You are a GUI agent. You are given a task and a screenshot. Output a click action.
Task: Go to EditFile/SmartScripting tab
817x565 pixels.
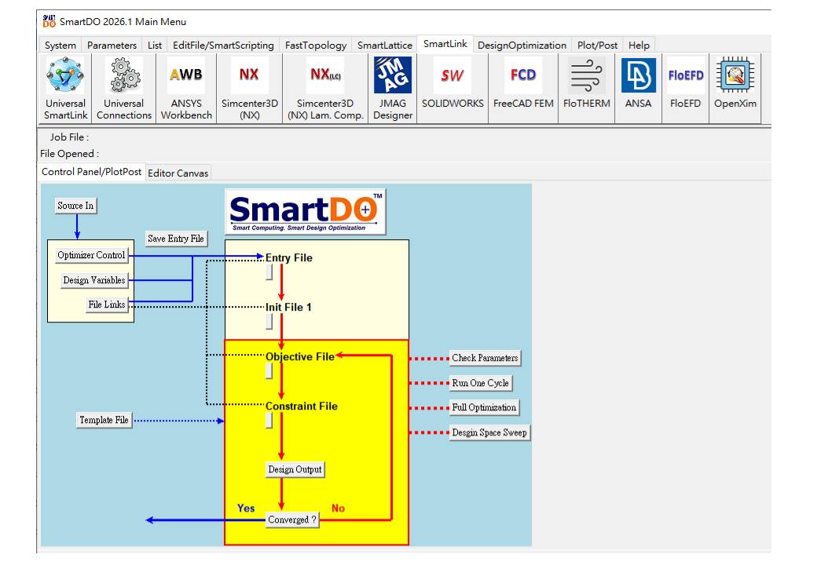(223, 46)
